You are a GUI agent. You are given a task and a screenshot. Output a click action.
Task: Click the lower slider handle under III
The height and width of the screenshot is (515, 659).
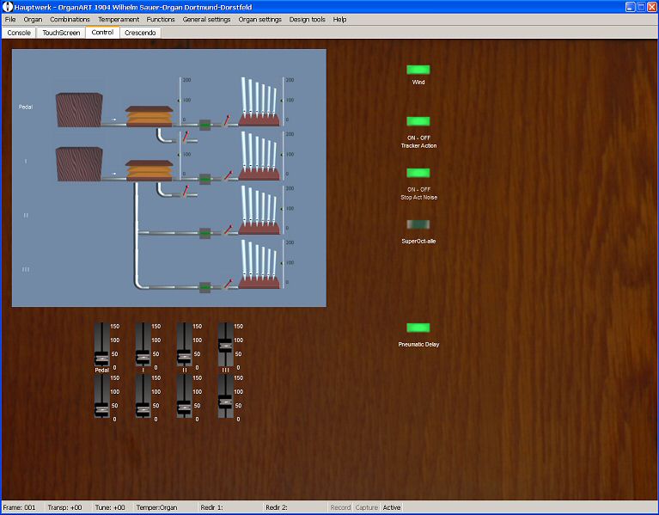[225, 402]
